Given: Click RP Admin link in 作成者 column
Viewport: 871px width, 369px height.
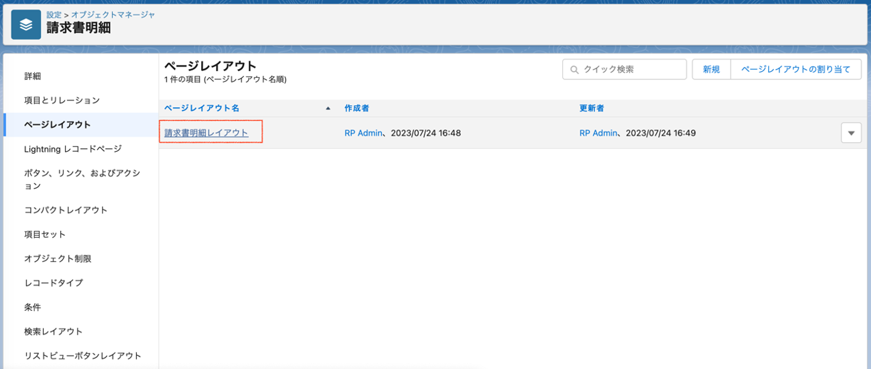Looking at the screenshot, I should click(363, 133).
